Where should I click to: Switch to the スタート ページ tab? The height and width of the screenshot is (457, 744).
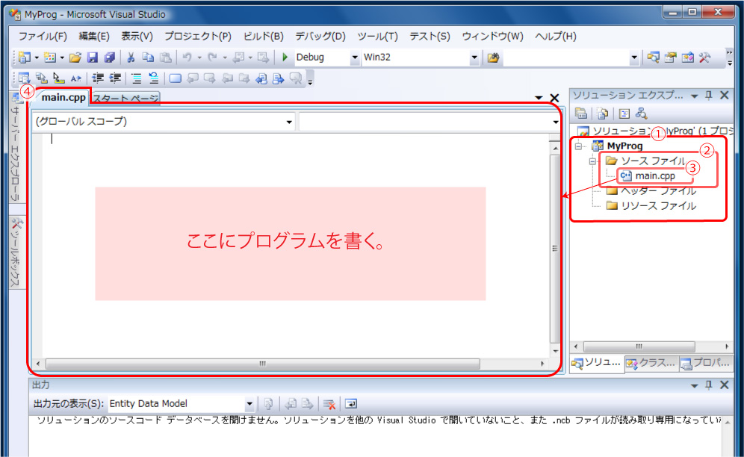coord(125,99)
